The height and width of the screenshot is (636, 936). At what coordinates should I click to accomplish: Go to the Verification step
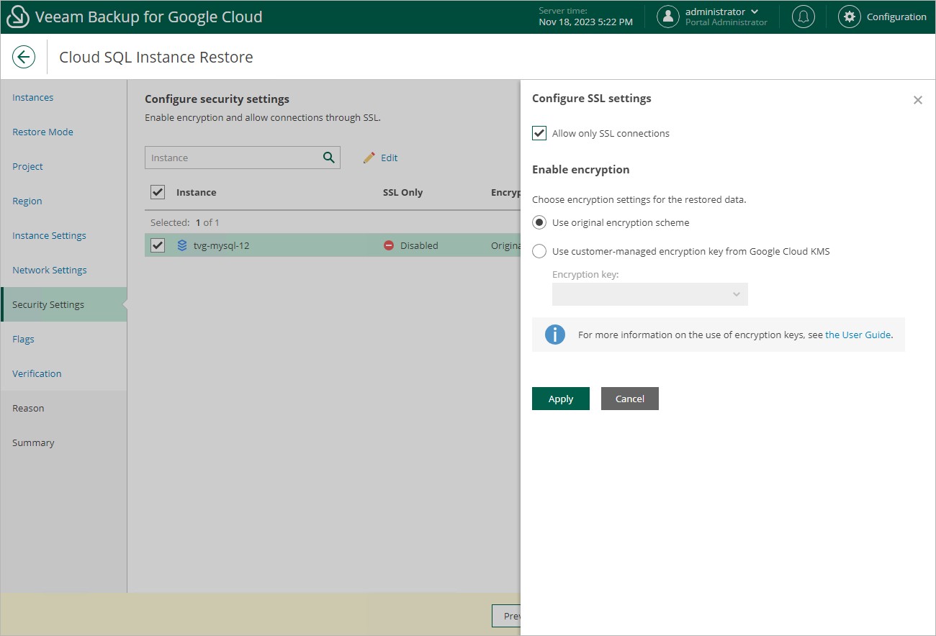pyautogui.click(x=37, y=373)
